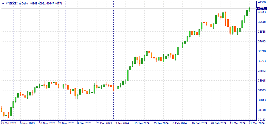
Task: Select the 39518 price axis label
Action: pyautogui.click(x=262, y=22)
